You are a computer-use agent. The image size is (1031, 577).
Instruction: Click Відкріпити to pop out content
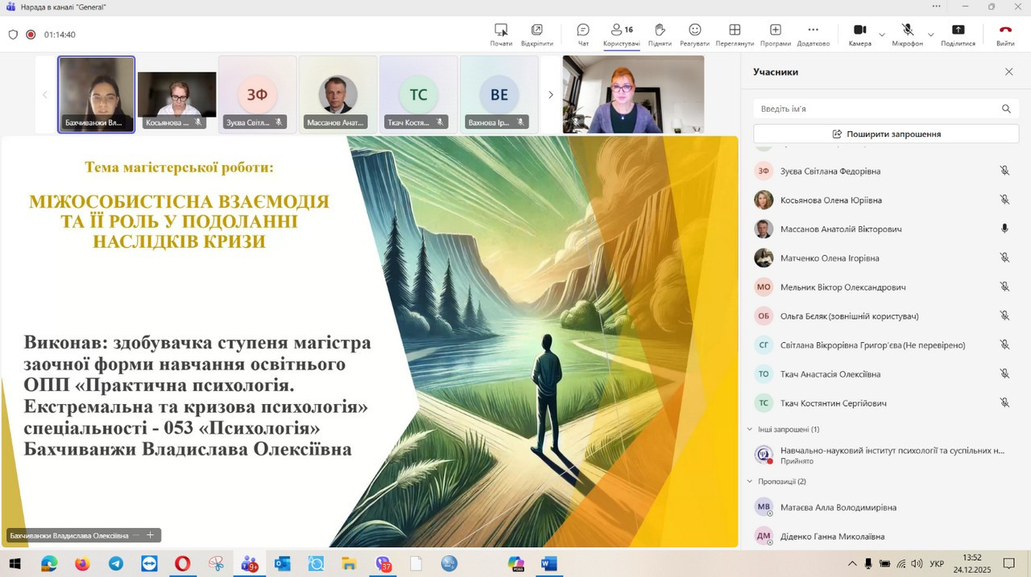[536, 35]
